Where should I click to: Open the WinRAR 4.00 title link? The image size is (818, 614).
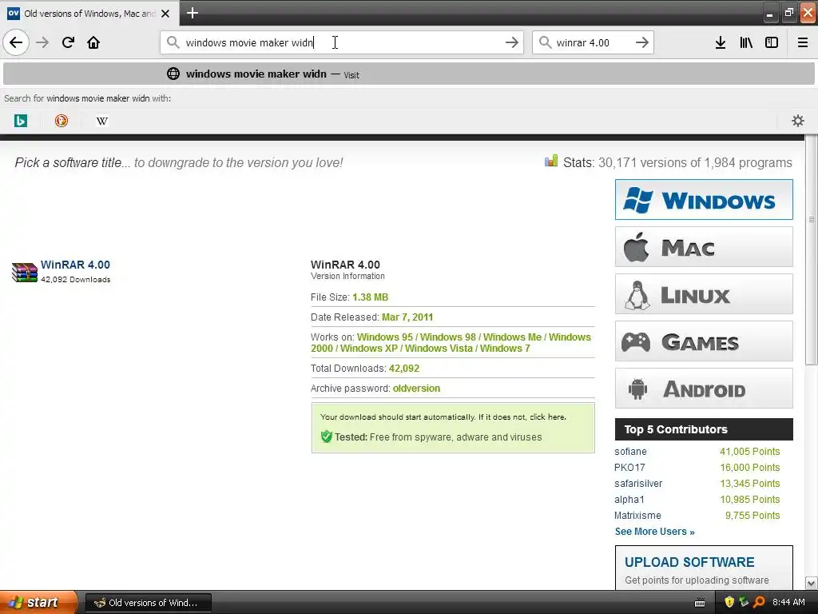coord(75,265)
